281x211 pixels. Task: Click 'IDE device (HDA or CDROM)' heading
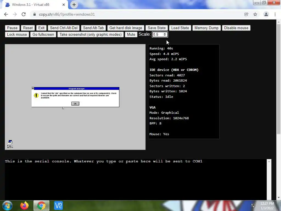tap(174, 70)
